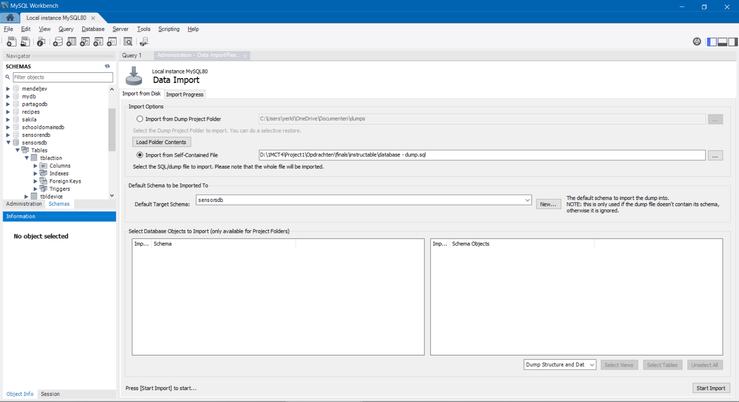This screenshot has width=739, height=402.
Task: Click the sensorsdb database icon
Action: click(16, 142)
